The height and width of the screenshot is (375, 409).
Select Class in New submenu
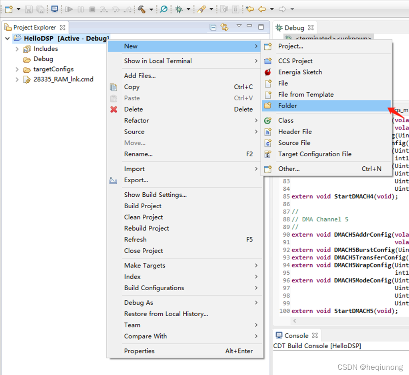coord(326,120)
